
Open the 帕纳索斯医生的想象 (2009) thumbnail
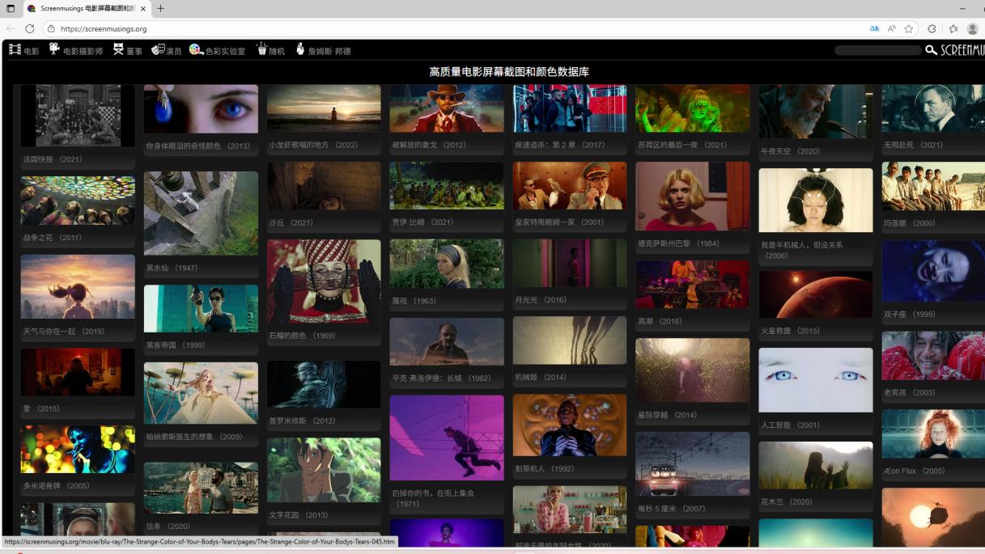[x=201, y=393]
